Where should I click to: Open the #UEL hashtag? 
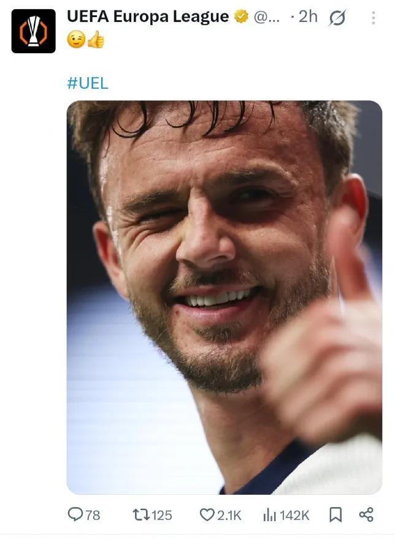click(87, 83)
